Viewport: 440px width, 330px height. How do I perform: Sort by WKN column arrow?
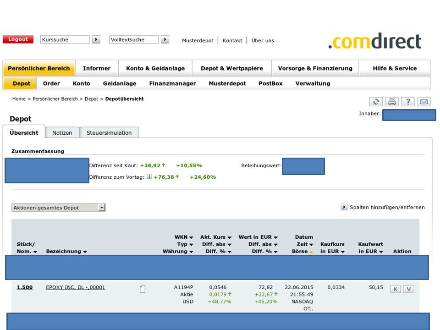(191, 237)
